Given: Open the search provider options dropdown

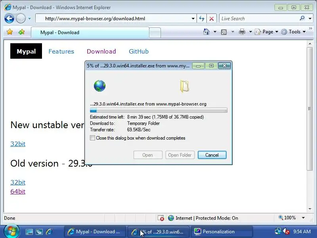Looking at the screenshot, I should [310, 19].
